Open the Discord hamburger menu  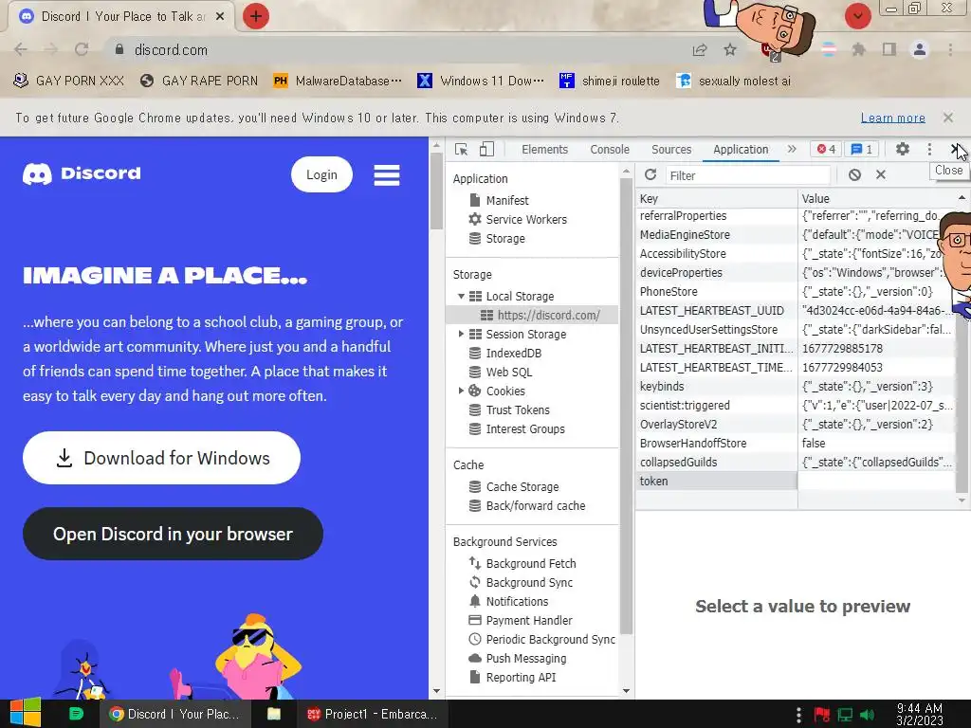[x=387, y=174]
